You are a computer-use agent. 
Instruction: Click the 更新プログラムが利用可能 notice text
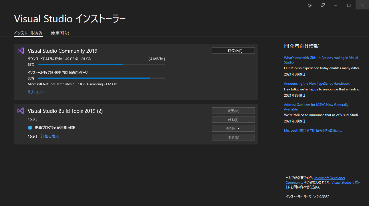click(x=55, y=128)
